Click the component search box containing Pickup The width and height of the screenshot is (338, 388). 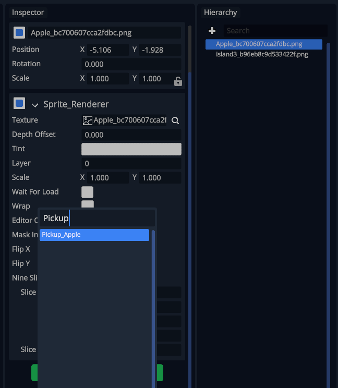[97, 218]
